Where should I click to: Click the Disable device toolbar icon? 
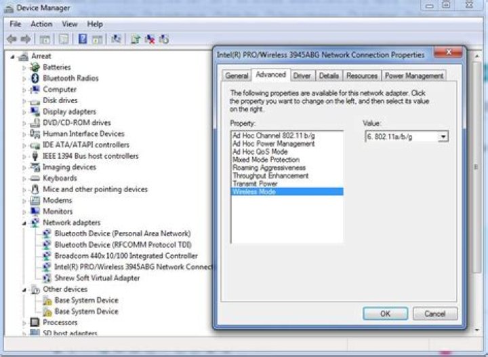[164, 39]
